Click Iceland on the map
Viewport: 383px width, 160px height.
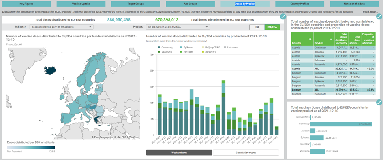pos(50,70)
